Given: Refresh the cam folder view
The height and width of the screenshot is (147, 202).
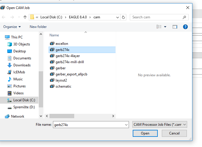Looking at the screenshot, I should click(123, 17).
